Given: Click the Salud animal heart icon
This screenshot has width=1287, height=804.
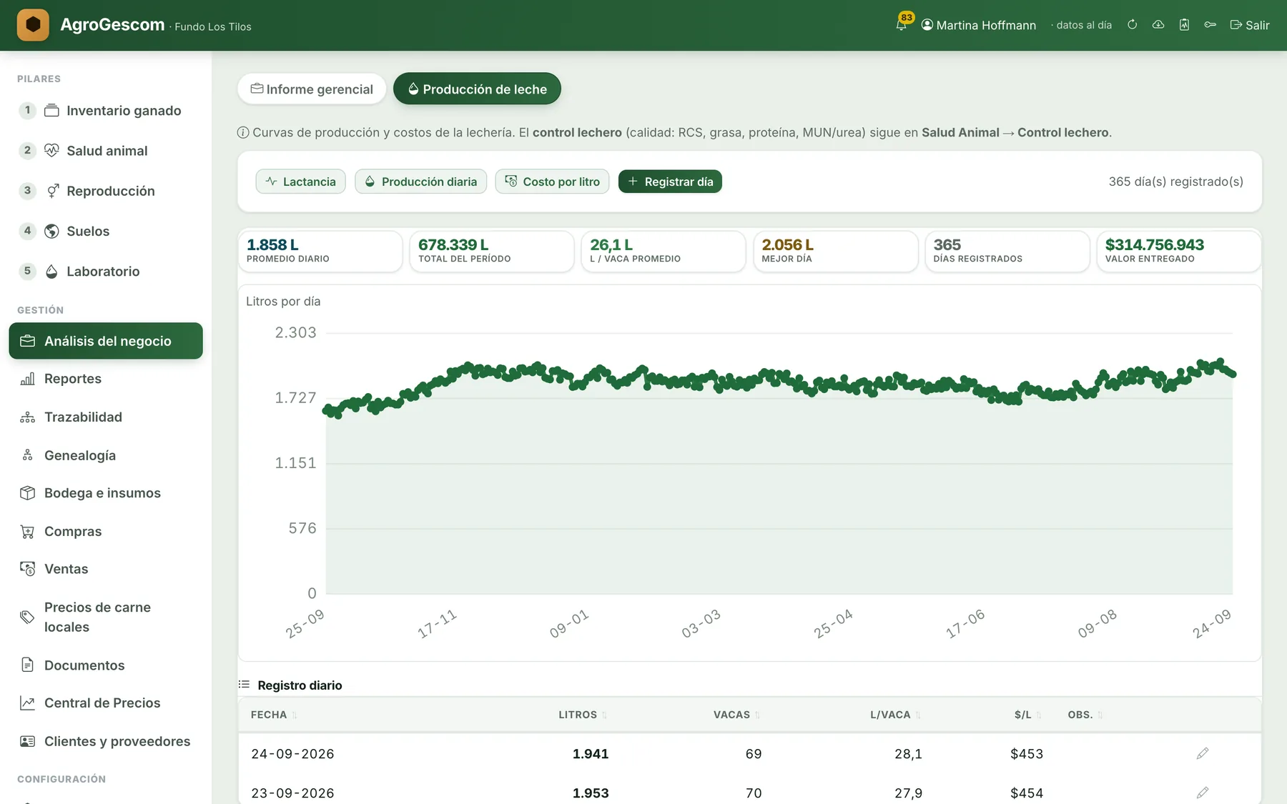Looking at the screenshot, I should 51,150.
